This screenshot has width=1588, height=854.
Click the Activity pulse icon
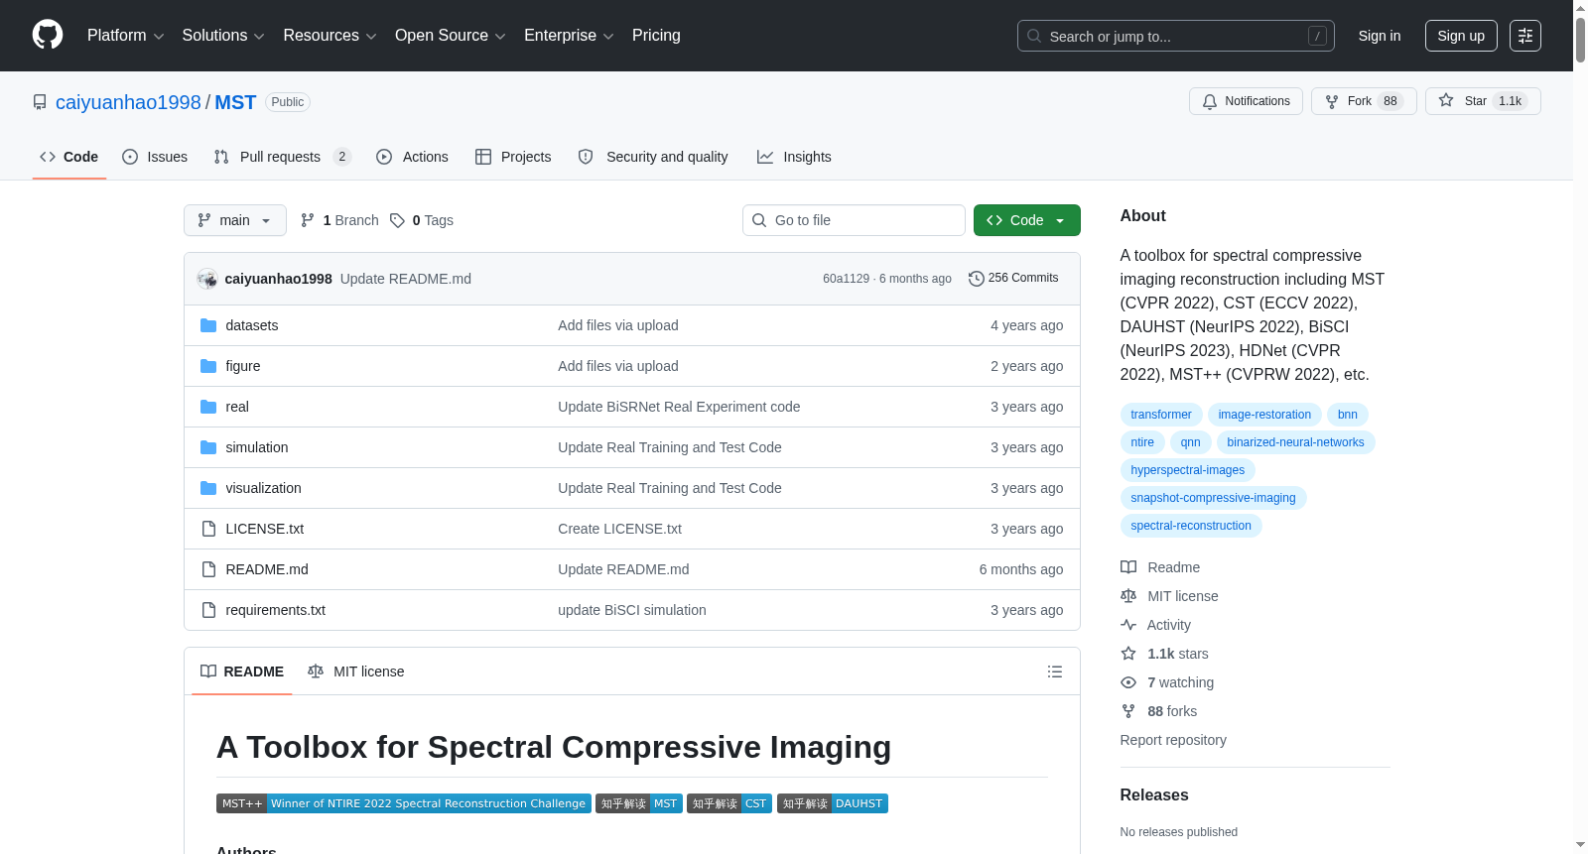1128,625
